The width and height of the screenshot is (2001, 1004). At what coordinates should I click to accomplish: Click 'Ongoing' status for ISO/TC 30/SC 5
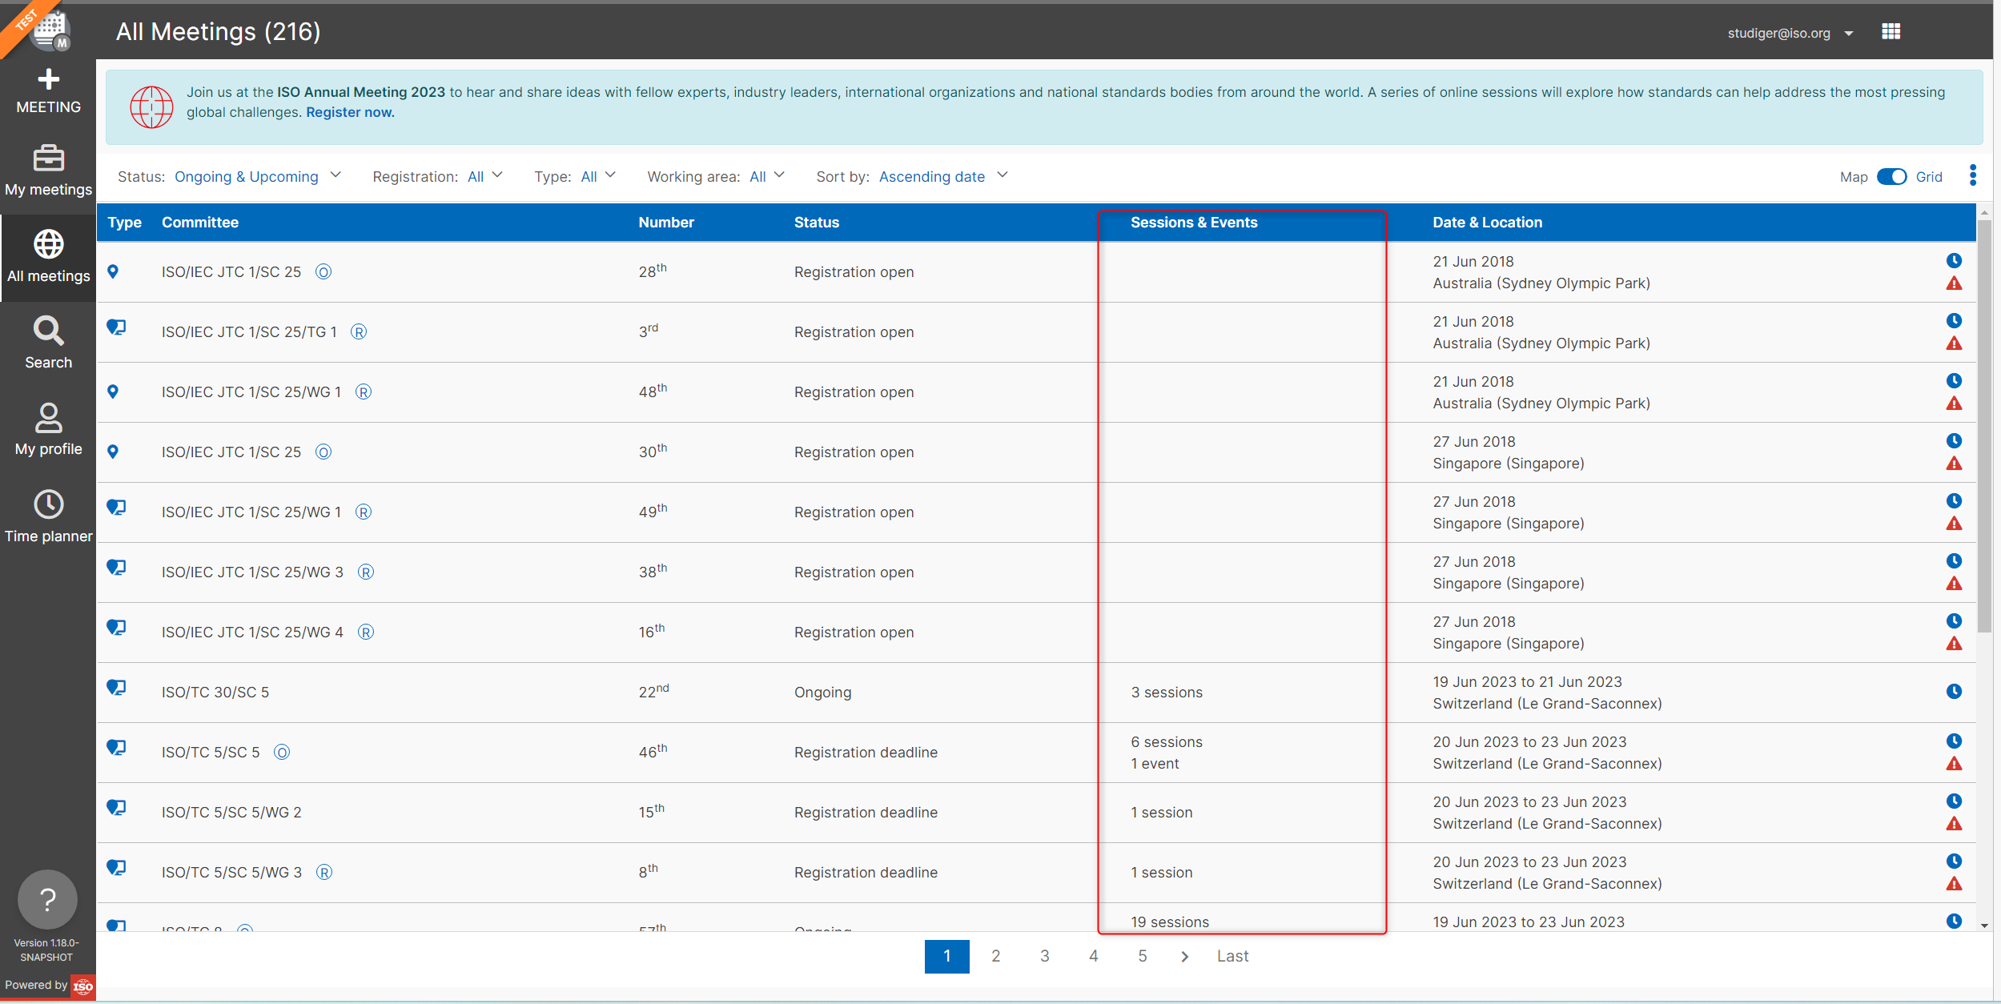pyautogui.click(x=822, y=693)
